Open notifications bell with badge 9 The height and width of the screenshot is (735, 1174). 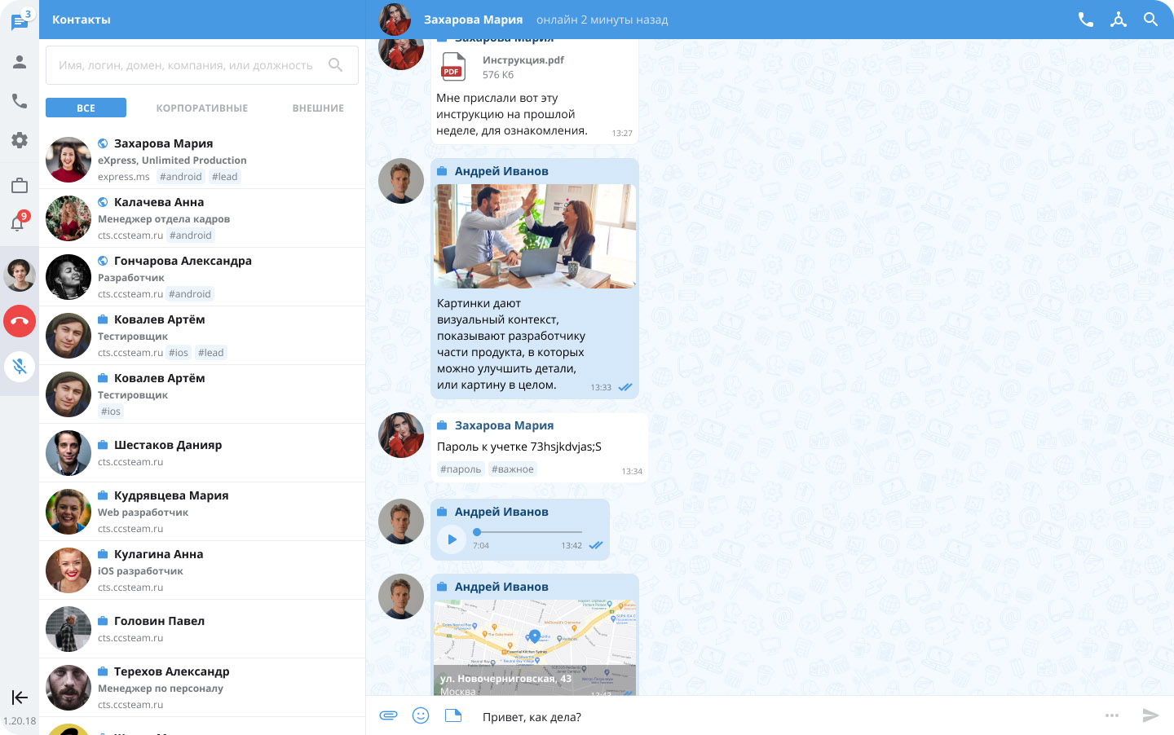[18, 222]
